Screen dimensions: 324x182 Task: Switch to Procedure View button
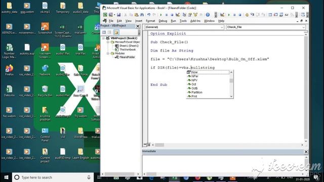(145, 145)
